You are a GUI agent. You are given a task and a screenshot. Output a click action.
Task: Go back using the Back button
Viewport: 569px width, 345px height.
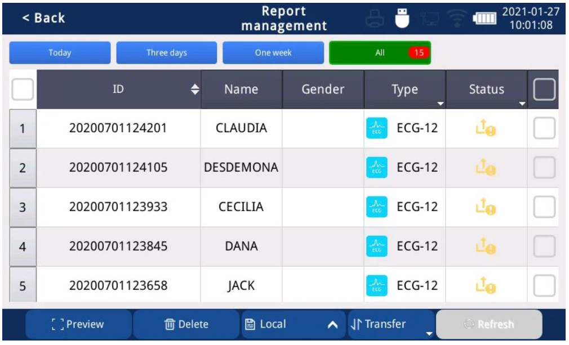[43, 18]
